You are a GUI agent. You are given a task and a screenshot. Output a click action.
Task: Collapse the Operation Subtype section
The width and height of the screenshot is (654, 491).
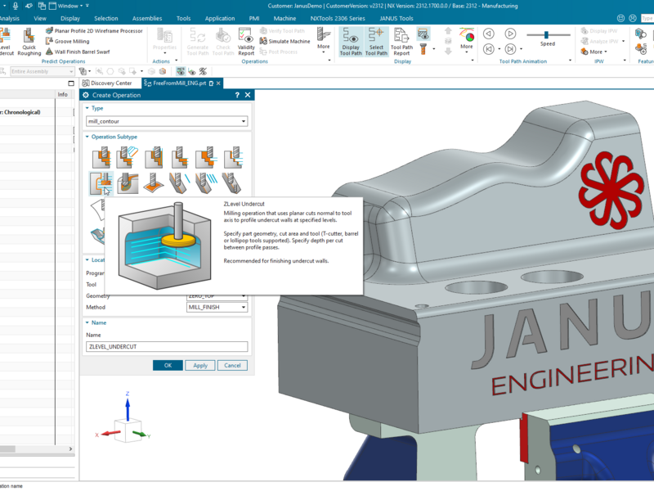87,137
